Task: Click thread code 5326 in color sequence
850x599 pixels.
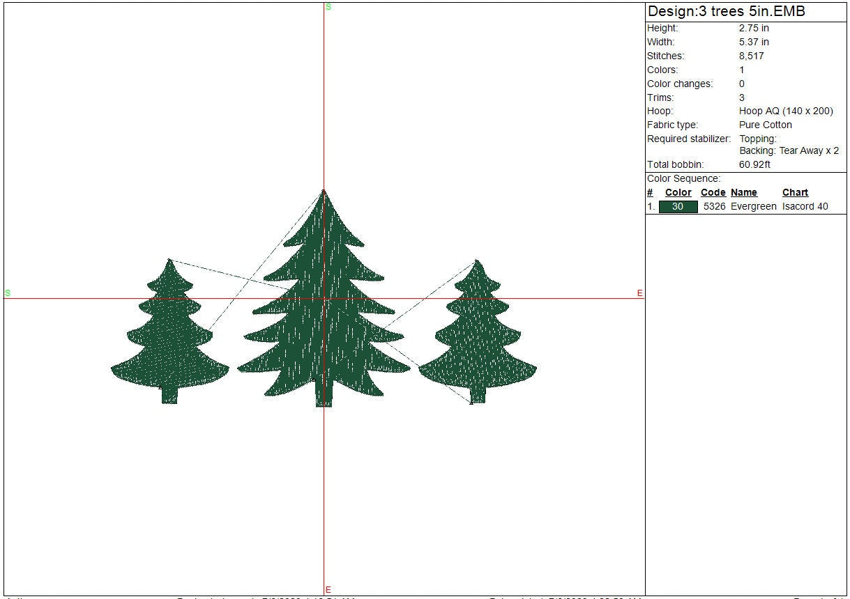Action: pyautogui.click(x=713, y=207)
